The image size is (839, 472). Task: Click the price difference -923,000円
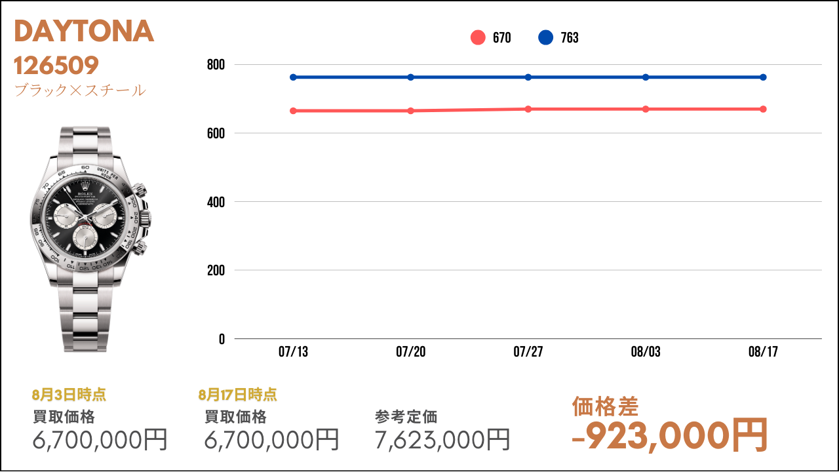pyautogui.click(x=669, y=434)
